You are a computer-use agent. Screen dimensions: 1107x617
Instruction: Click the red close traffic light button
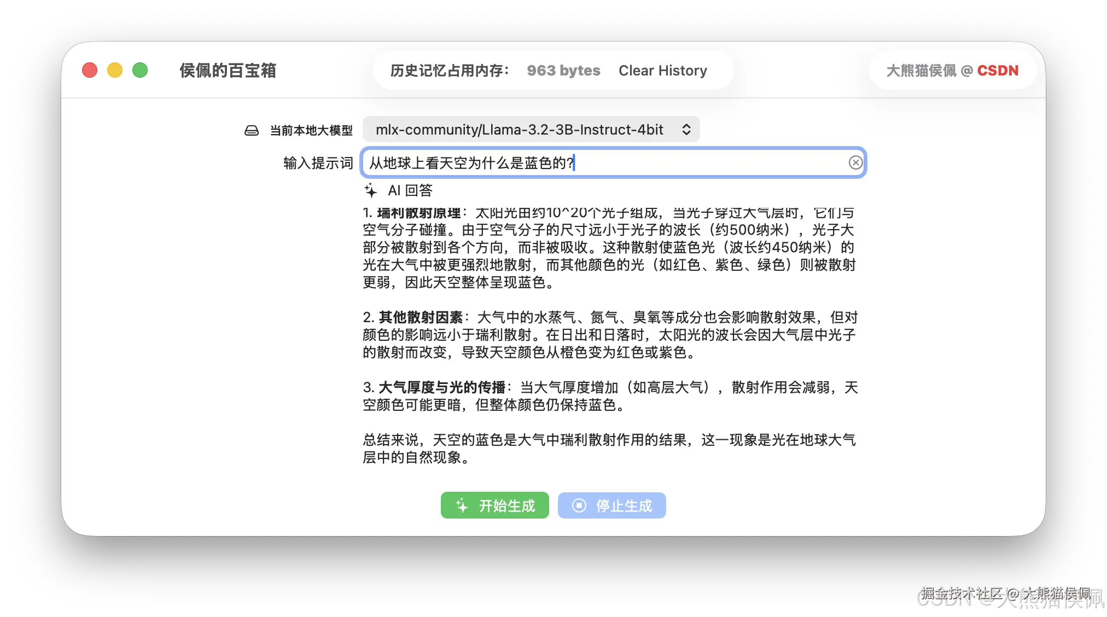coord(89,70)
